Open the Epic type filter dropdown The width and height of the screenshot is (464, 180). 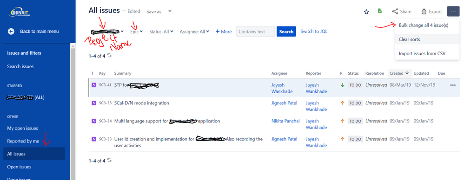136,31
